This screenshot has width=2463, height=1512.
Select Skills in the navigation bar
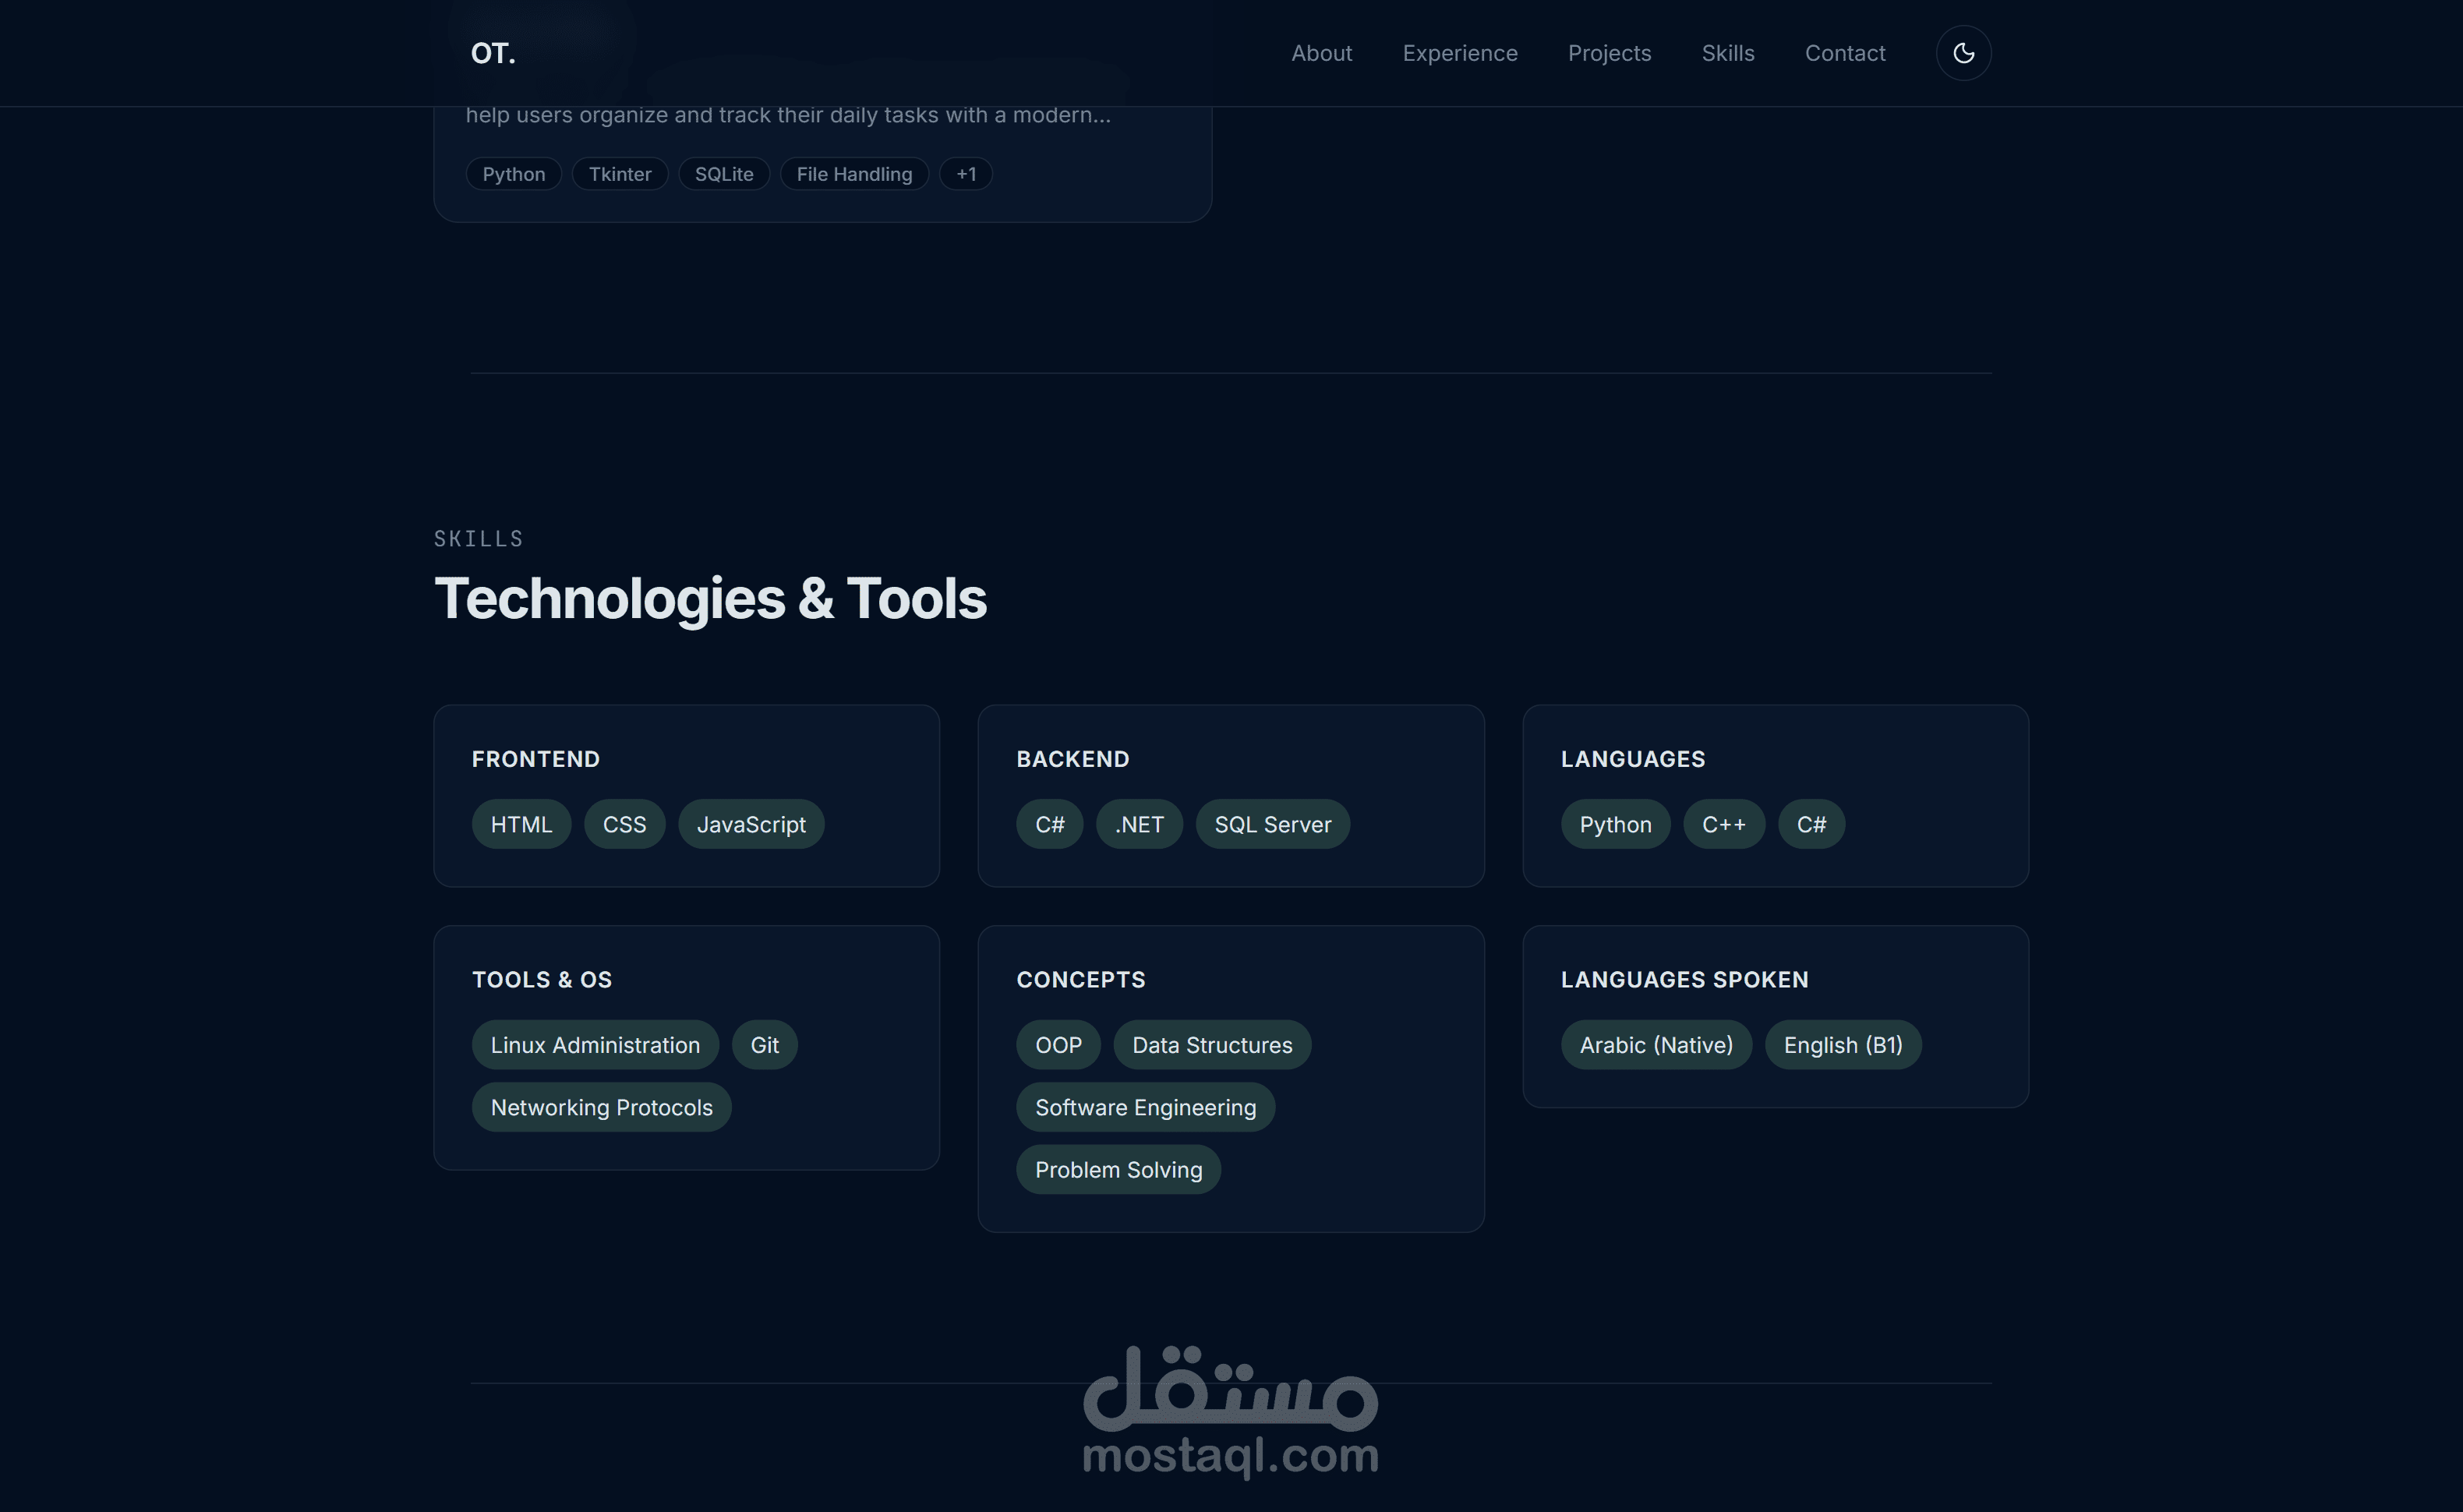1727,53
